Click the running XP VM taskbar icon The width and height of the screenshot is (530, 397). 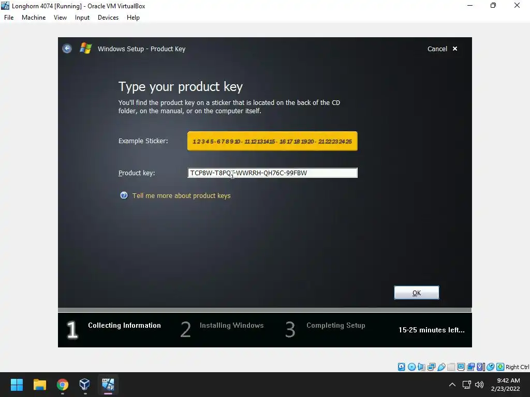[x=108, y=384]
